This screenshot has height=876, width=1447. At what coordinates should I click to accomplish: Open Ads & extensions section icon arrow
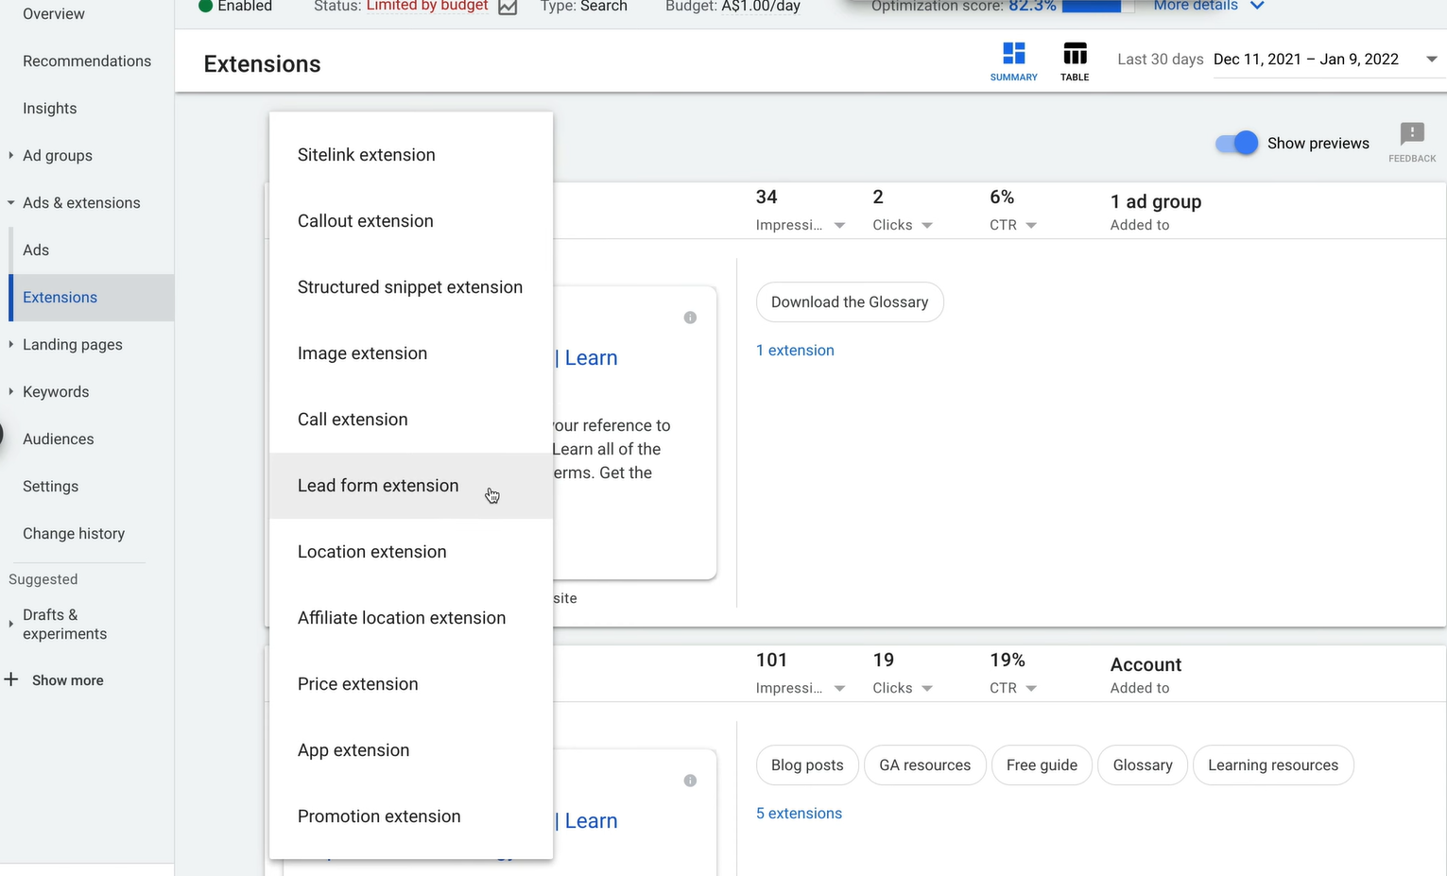9,202
